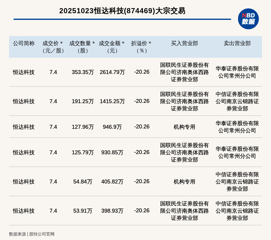Select the 398.93万 amount cell
This screenshot has width=271, height=240.
click(x=112, y=211)
